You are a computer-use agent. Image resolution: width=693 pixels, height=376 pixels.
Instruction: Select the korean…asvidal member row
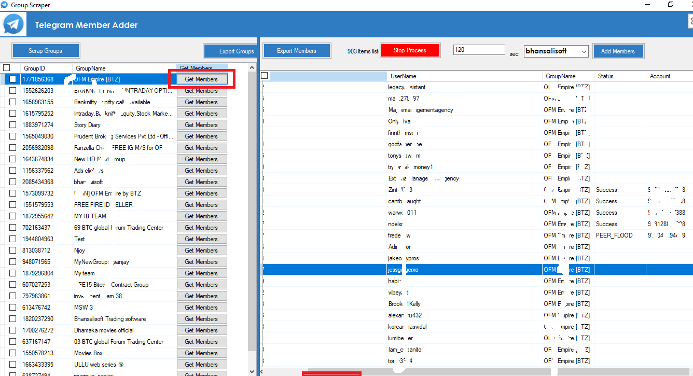coord(477,327)
